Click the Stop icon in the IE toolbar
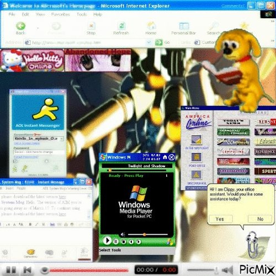 pyautogui.click(x=92, y=26)
